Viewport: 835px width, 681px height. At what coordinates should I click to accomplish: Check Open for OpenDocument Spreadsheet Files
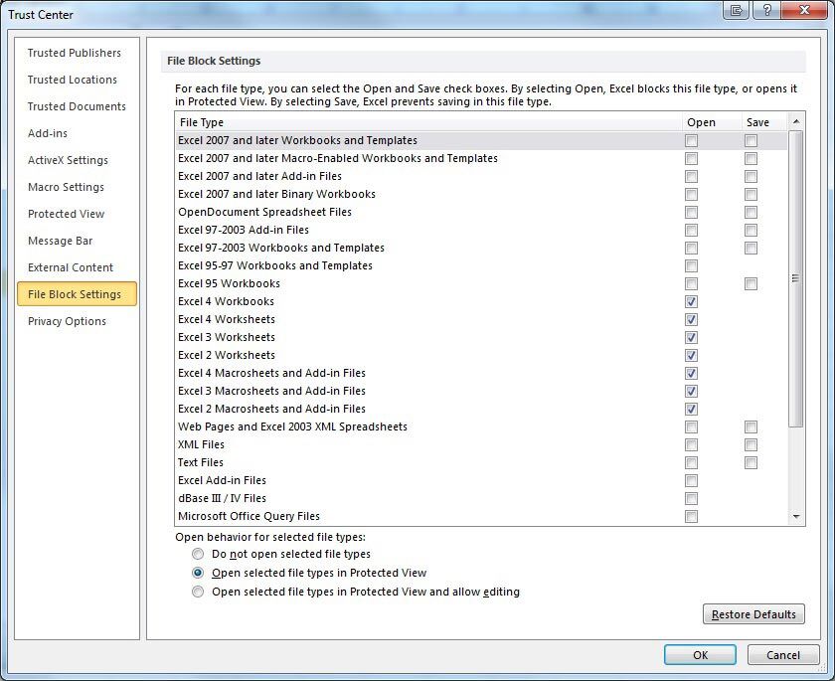691,212
